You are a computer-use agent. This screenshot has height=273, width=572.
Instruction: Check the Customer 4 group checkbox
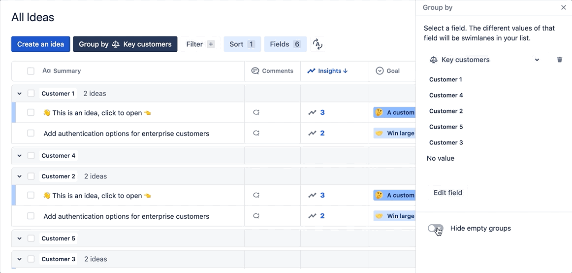(31, 156)
